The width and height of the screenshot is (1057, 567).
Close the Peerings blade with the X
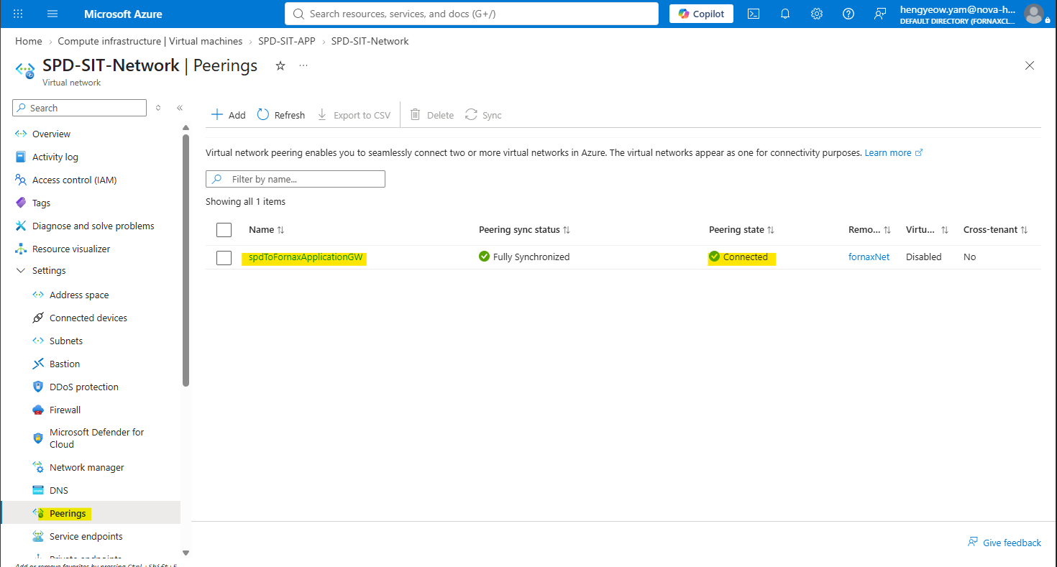click(x=1030, y=65)
